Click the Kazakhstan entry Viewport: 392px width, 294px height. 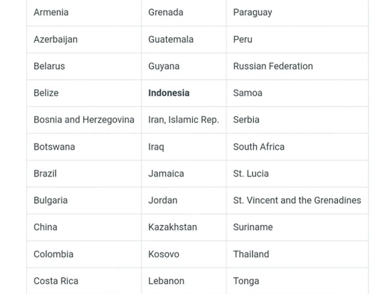tap(172, 227)
